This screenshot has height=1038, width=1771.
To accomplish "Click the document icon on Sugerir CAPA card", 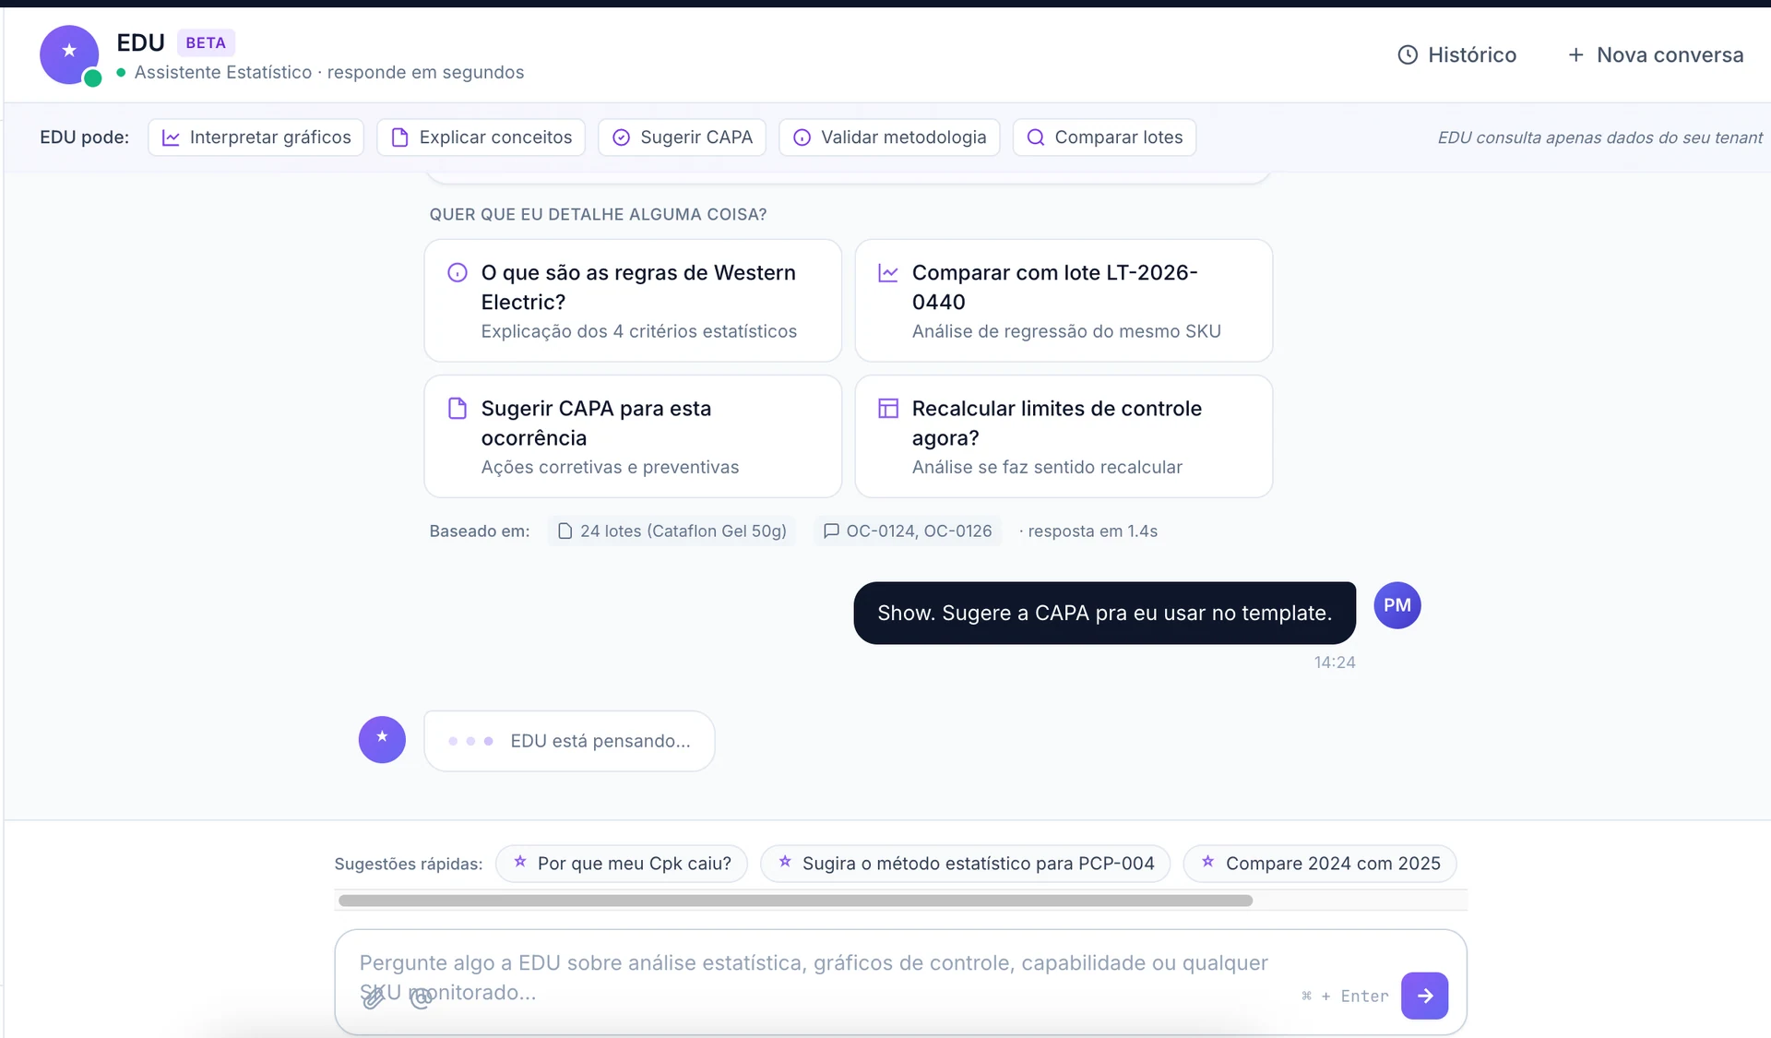I will click(x=458, y=408).
